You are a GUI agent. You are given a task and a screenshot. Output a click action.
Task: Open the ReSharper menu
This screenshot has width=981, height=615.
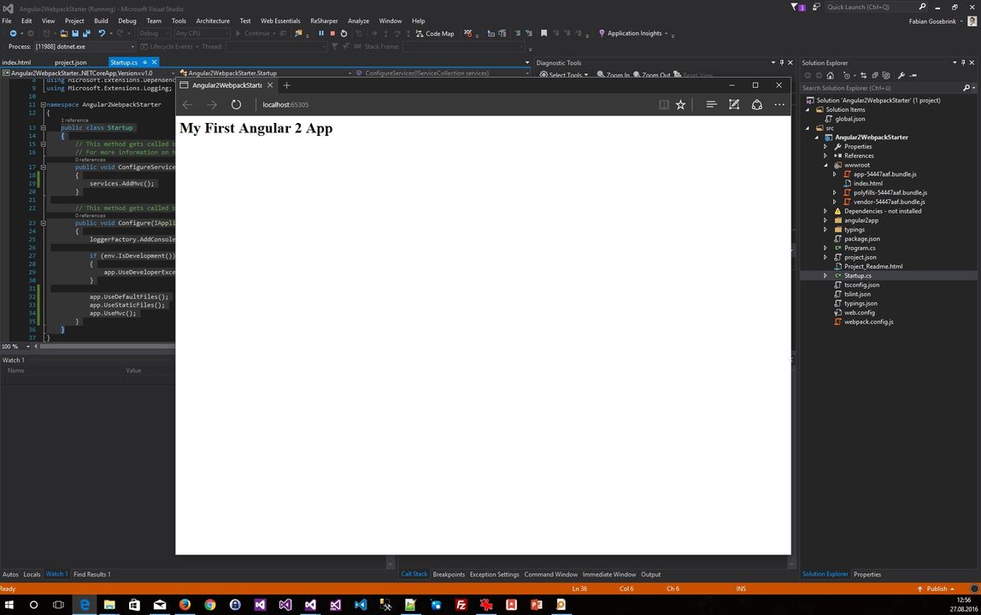(324, 20)
